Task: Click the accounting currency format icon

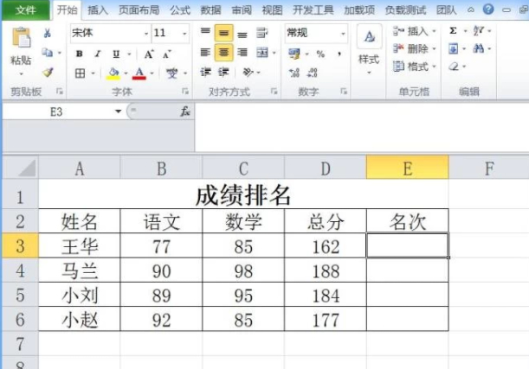Action: [294, 54]
